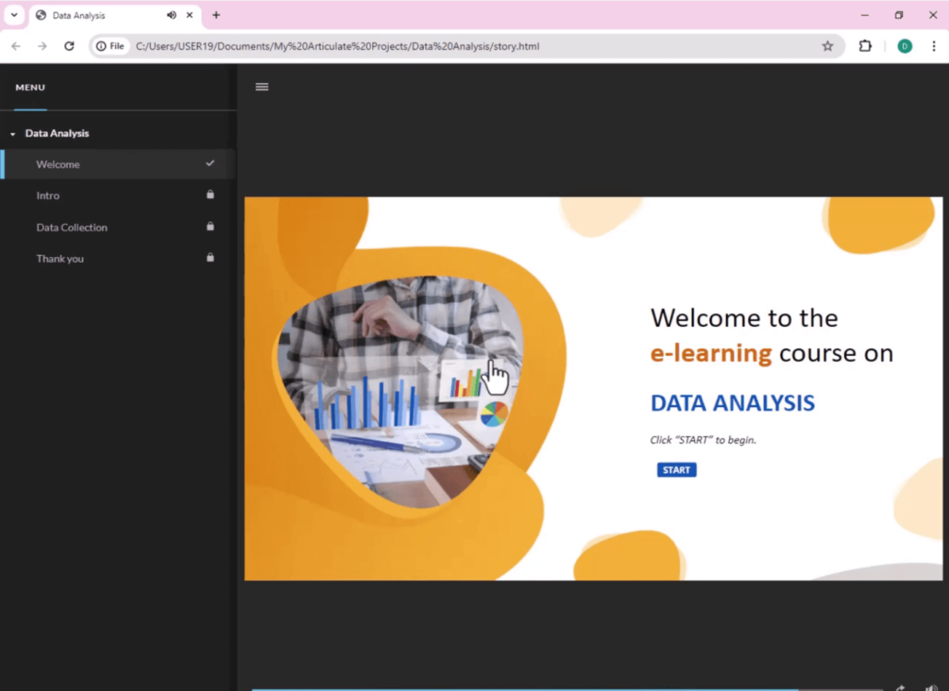Select Data Collection in the sidebar

72,227
